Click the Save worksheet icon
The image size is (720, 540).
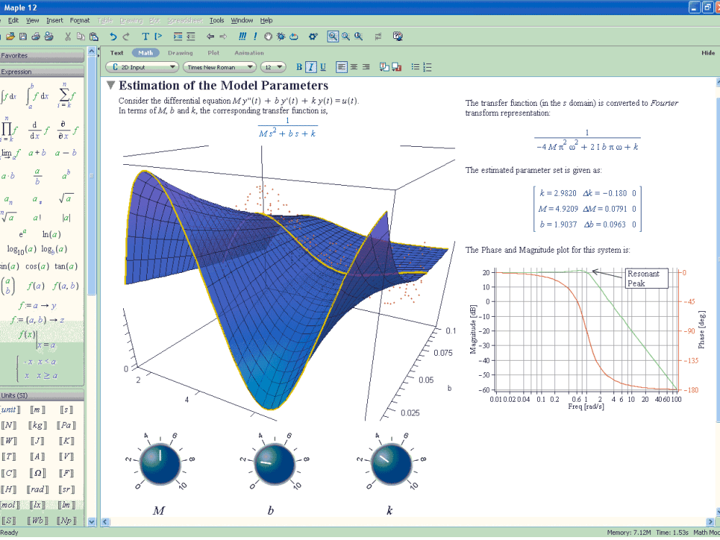point(23,37)
